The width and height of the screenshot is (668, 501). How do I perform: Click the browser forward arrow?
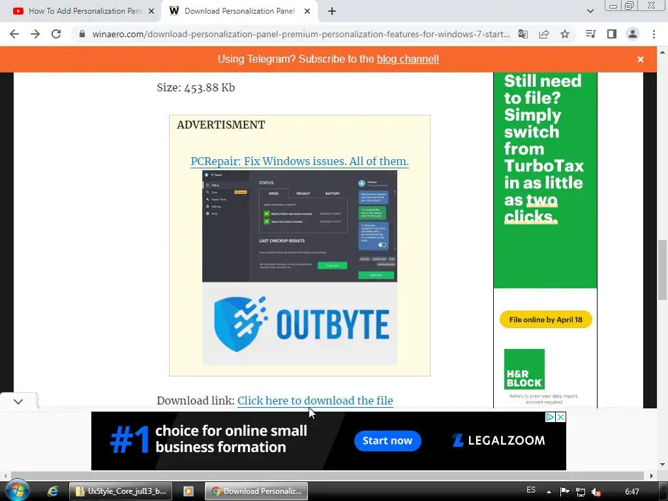tap(35, 34)
